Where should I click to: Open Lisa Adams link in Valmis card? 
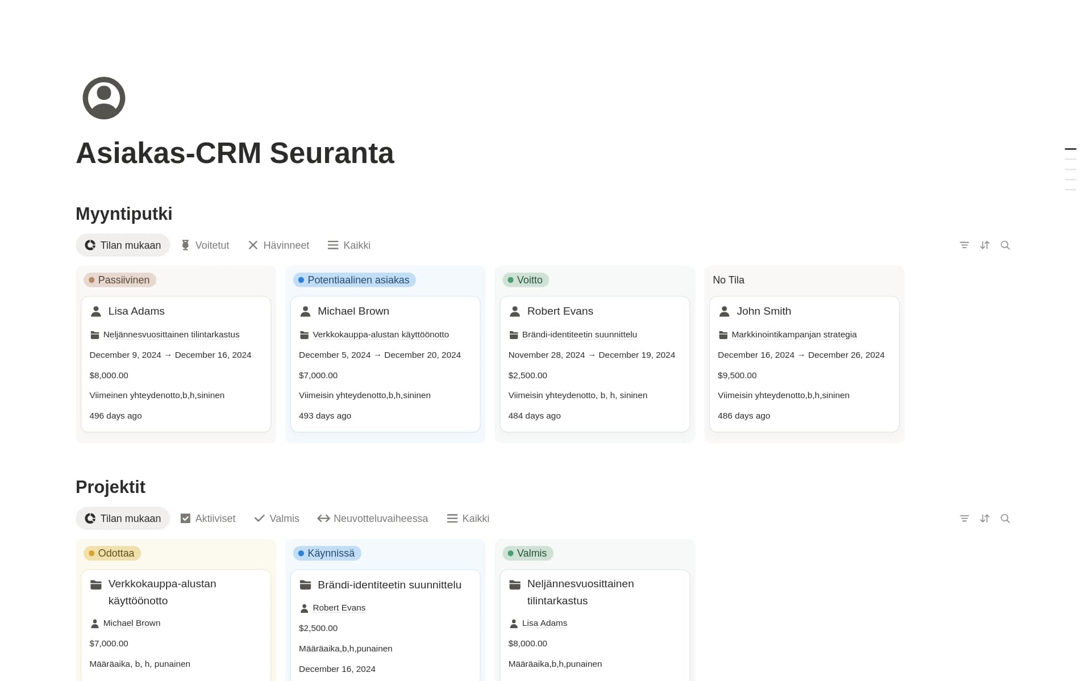click(545, 624)
